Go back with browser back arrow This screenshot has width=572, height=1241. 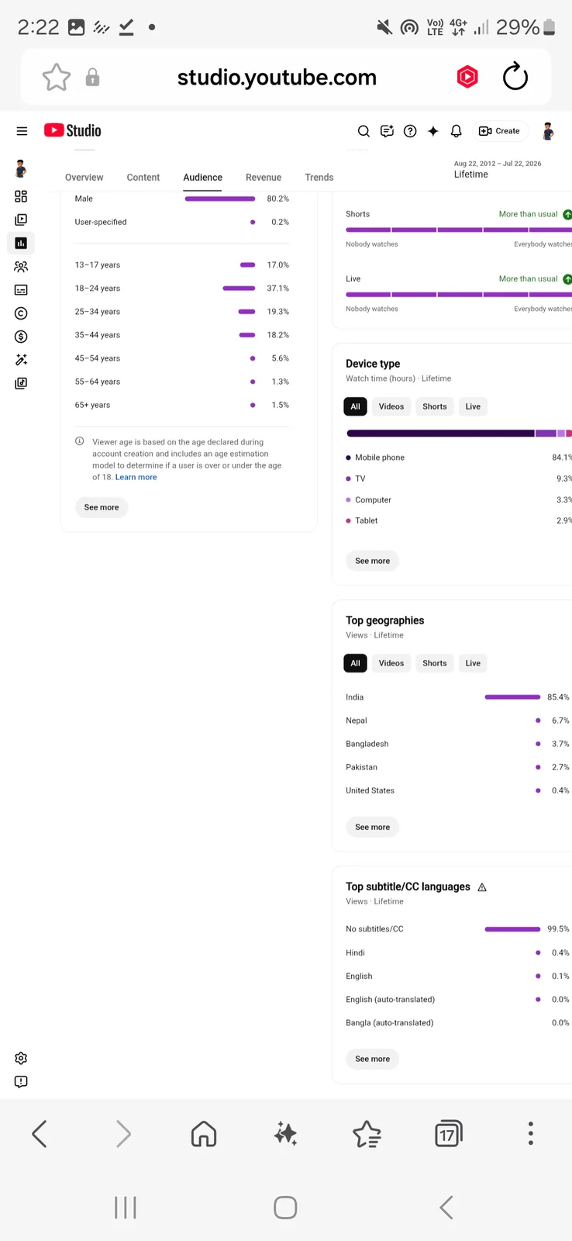tap(40, 1134)
